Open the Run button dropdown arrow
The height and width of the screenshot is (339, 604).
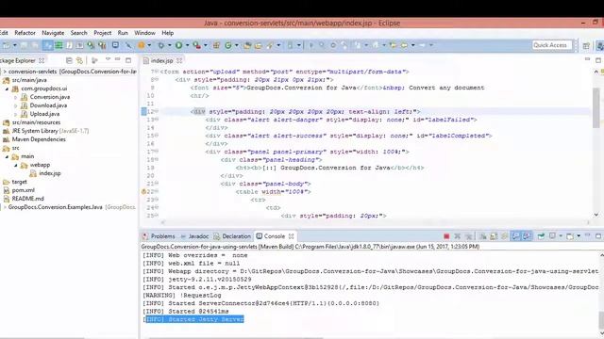pos(187,45)
